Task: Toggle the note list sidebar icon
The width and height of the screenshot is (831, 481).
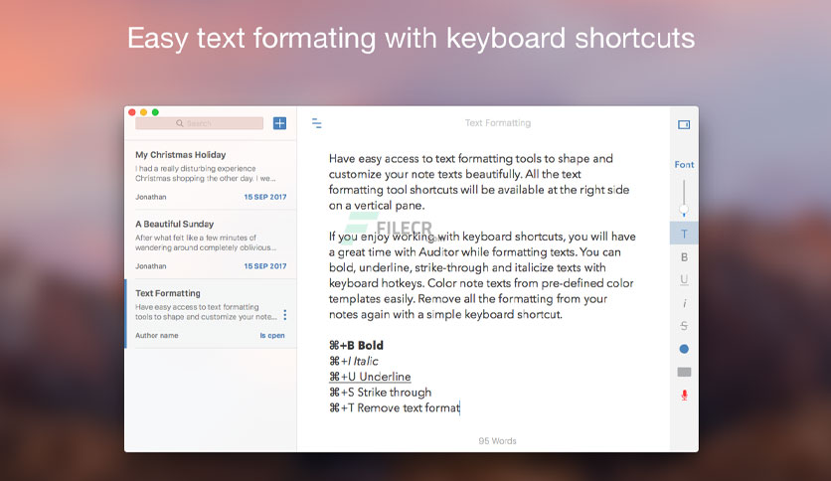Action: pos(316,123)
